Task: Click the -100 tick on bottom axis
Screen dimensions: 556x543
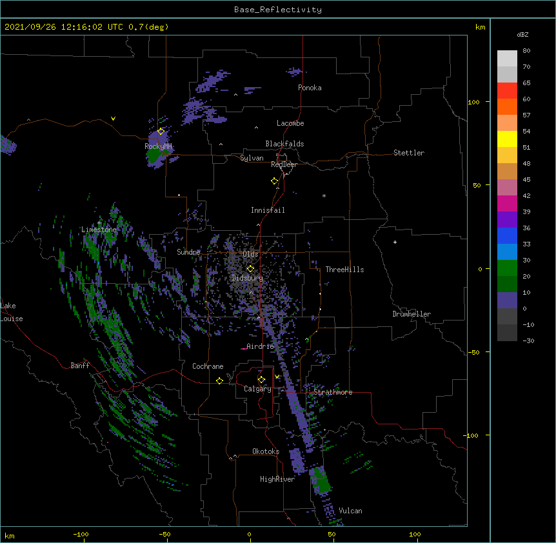Action: [81, 534]
